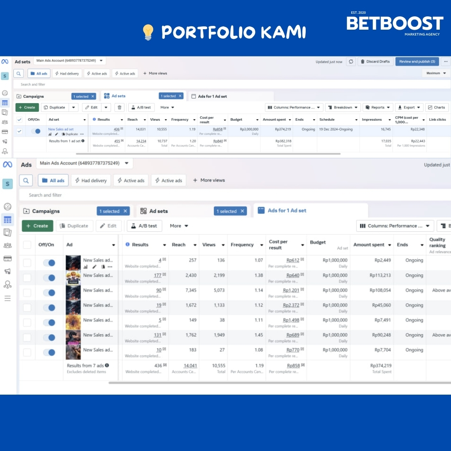Screen dimensions: 451x451
Task: Click the Rp612 cost per result value
Action: click(293, 260)
